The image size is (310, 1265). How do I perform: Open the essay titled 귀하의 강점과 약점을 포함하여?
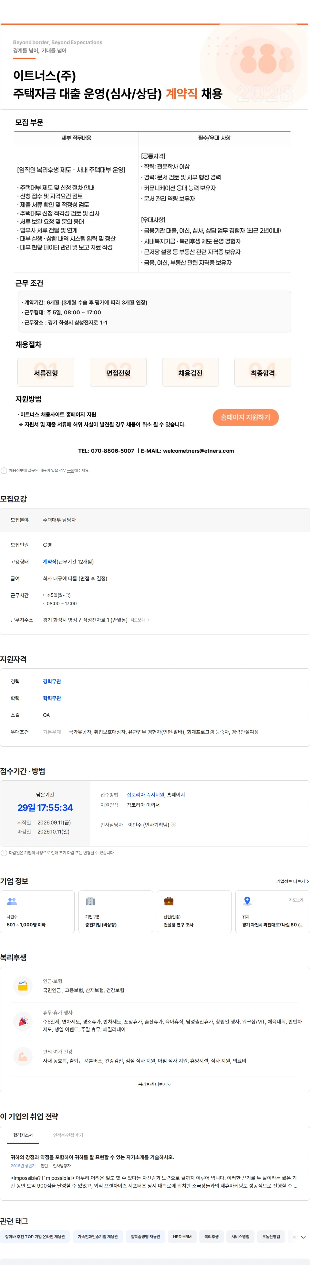click(92, 1158)
